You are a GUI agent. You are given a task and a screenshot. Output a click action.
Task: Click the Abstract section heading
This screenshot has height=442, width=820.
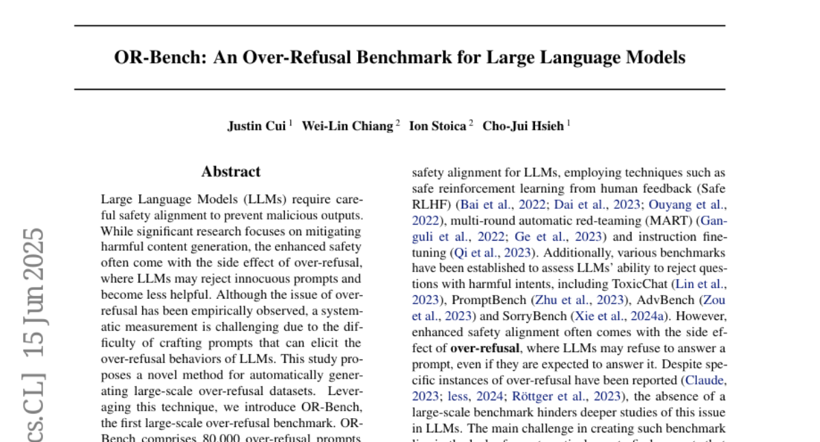pos(231,172)
